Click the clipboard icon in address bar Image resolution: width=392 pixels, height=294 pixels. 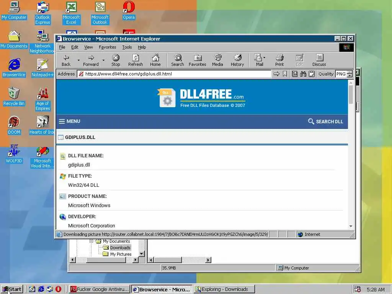coord(312,74)
